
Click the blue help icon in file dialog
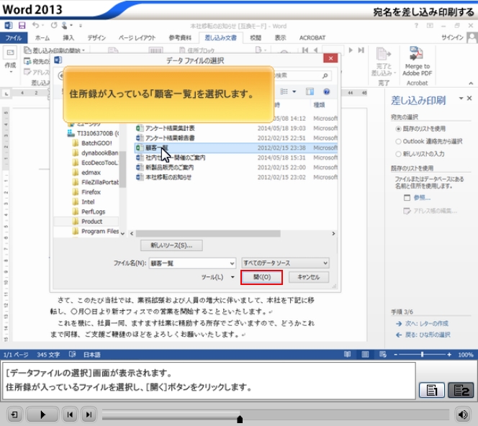pyautogui.click(x=327, y=91)
